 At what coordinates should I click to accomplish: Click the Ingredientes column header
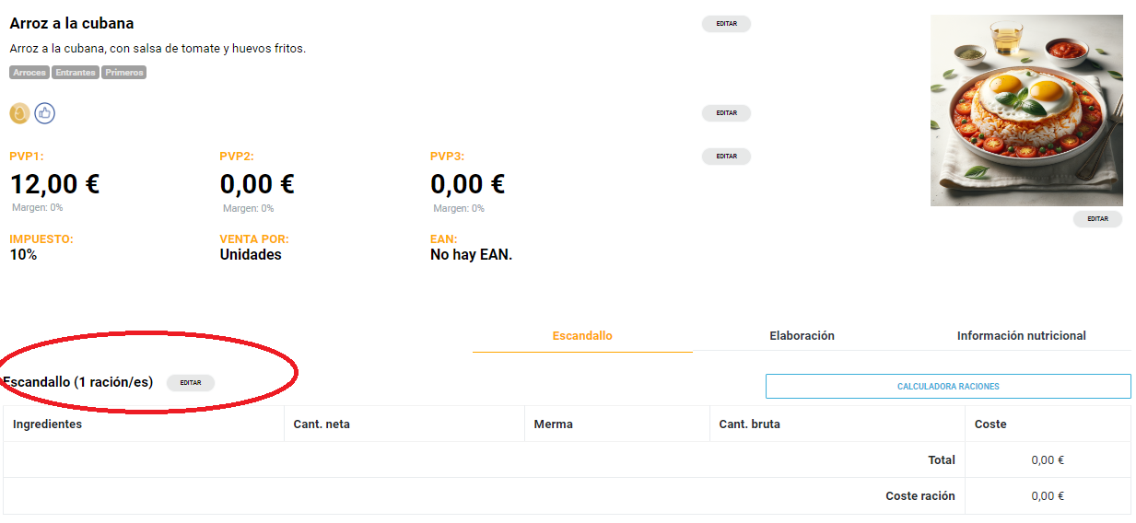[48, 424]
